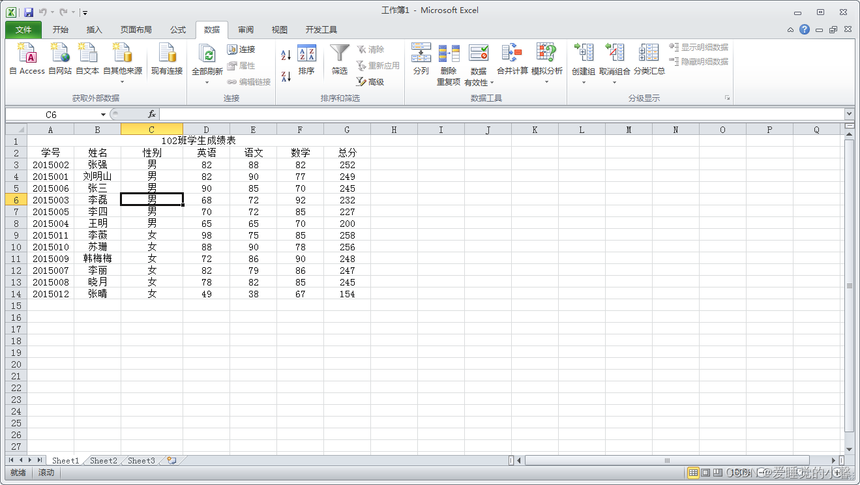Viewport: 860px width, 485px height.
Task: Sort ascending A to Z
Action: coord(286,55)
